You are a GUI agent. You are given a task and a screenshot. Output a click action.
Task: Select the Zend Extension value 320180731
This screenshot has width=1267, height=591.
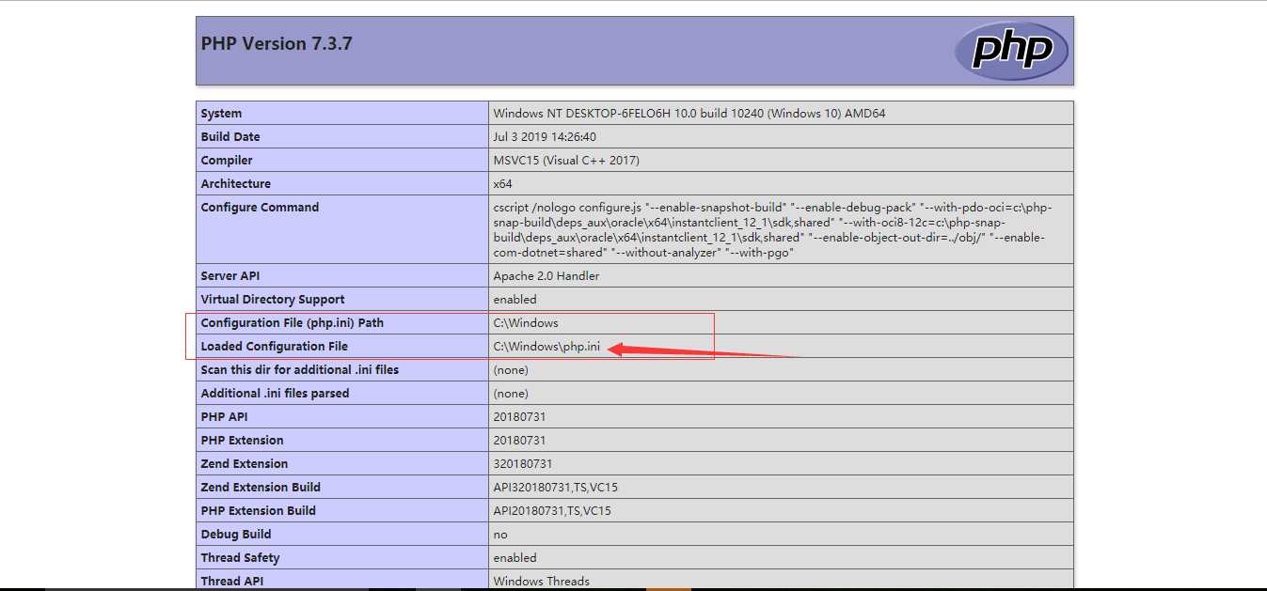coord(523,464)
